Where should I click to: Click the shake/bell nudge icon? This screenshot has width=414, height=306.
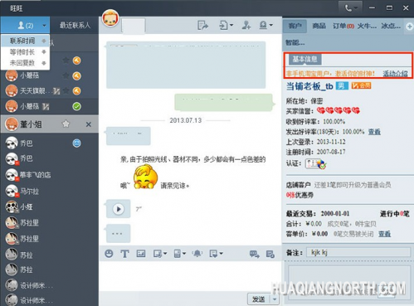pos(197,253)
